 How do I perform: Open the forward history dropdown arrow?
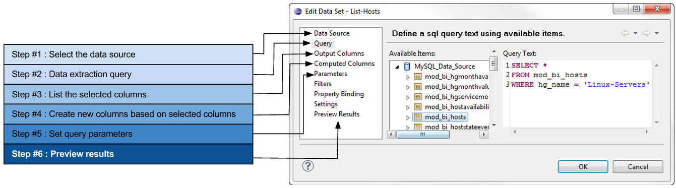[656, 34]
